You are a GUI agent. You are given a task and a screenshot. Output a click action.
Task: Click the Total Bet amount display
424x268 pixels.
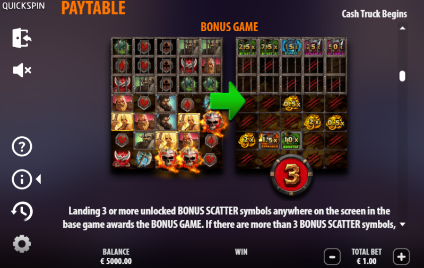coord(366,261)
